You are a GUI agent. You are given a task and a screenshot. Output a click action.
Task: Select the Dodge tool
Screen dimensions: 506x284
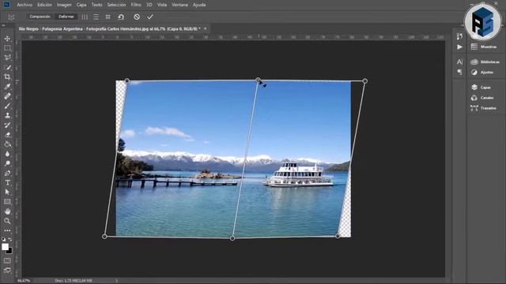7,163
